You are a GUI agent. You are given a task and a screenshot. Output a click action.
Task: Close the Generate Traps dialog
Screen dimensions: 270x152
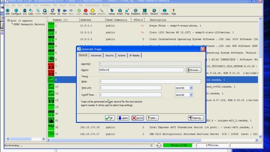click(x=202, y=49)
